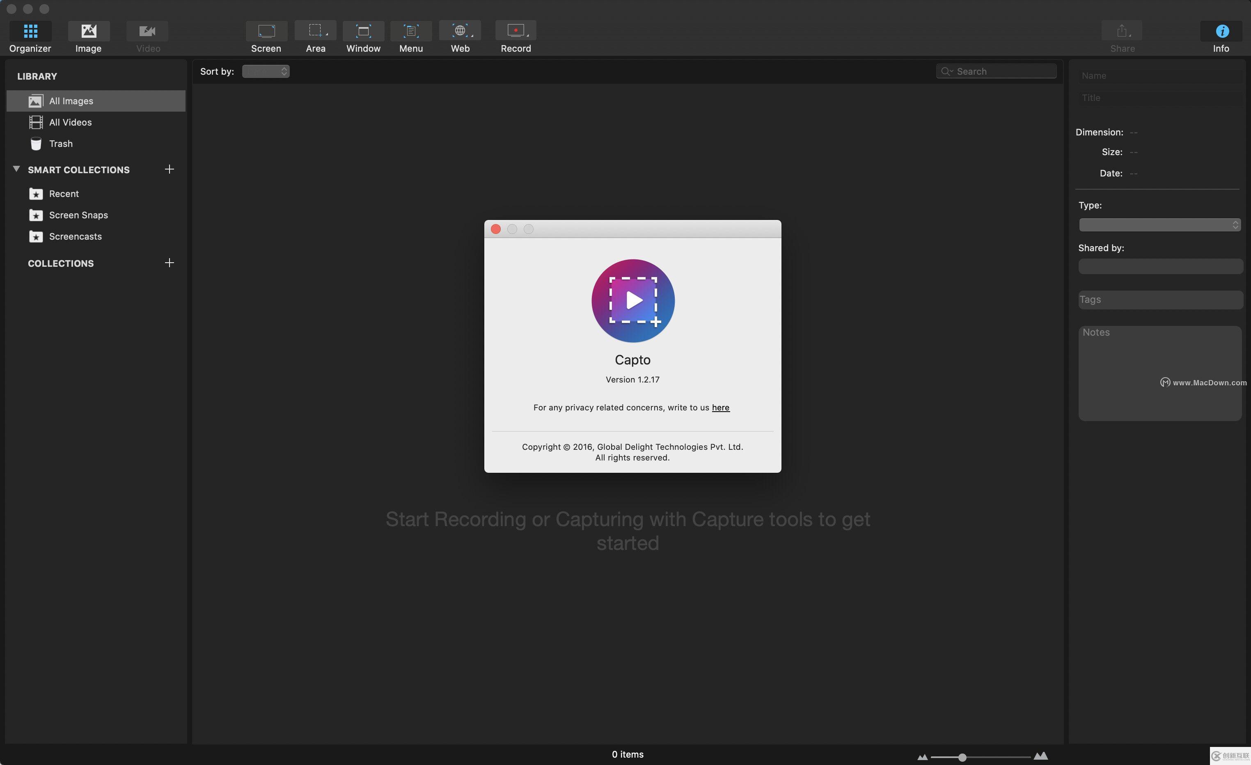1251x765 pixels.
Task: Choose the Menu capture tool
Action: [411, 31]
